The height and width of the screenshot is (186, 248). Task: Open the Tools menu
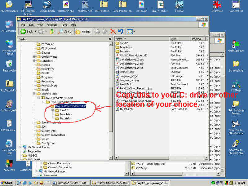64,24
